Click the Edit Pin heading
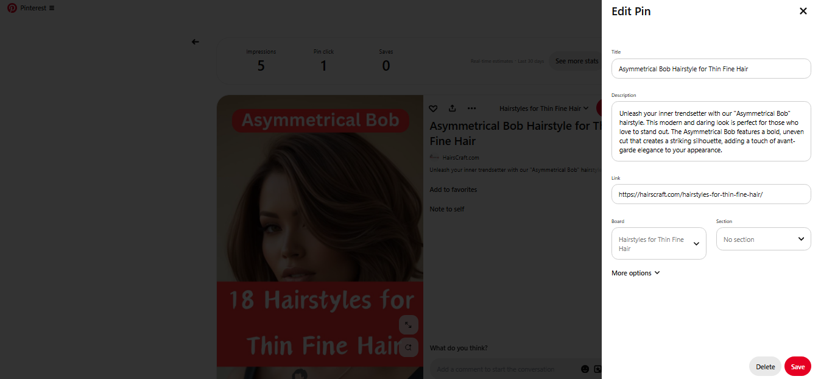This screenshot has height=379, width=821. tap(631, 11)
